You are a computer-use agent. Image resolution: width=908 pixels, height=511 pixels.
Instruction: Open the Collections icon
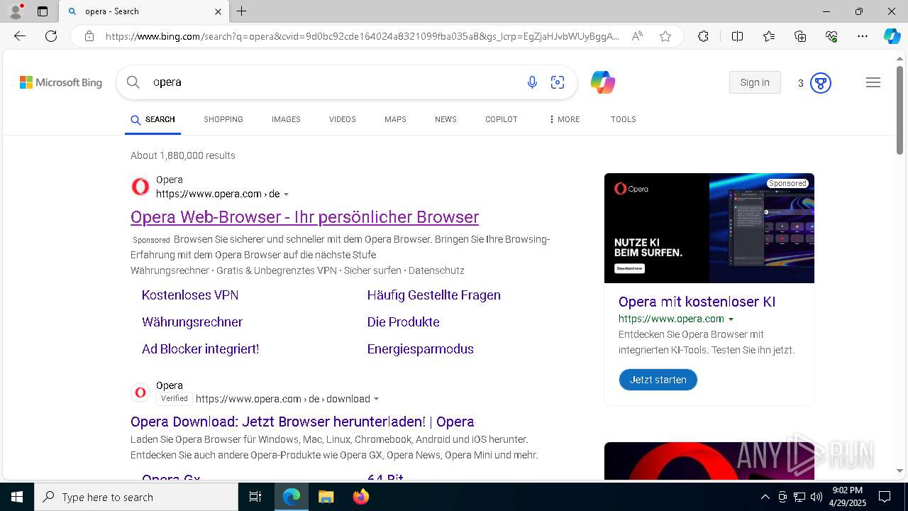point(800,36)
